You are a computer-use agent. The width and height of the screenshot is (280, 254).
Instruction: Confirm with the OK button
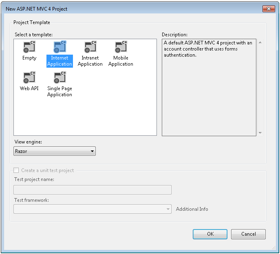pos(210,234)
